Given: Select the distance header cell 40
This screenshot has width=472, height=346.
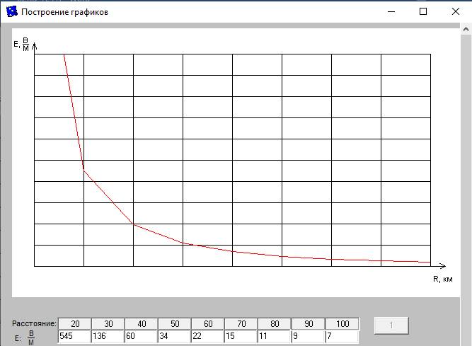Looking at the screenshot, I should click(x=142, y=324).
